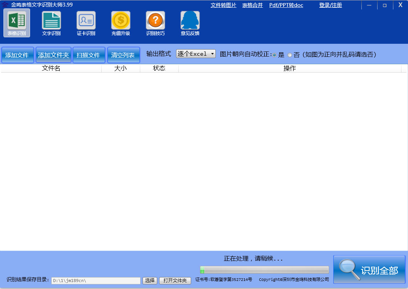Select the 表格合并 menu option
The width and height of the screenshot is (408, 289).
tap(252, 5)
